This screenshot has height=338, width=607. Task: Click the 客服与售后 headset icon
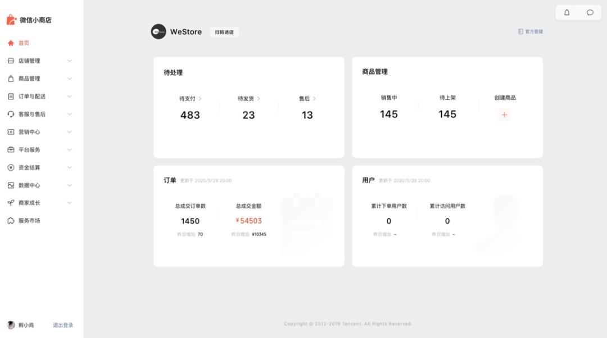click(x=11, y=114)
